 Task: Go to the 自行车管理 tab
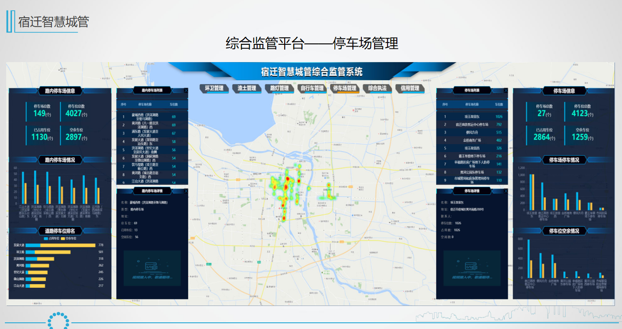click(312, 88)
